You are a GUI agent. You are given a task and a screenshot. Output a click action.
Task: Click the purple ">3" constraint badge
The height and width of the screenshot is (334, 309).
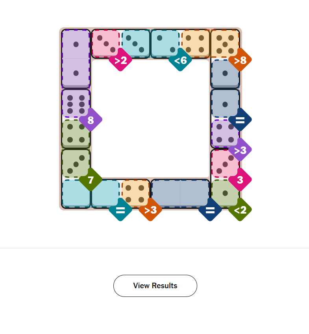pos(240,150)
